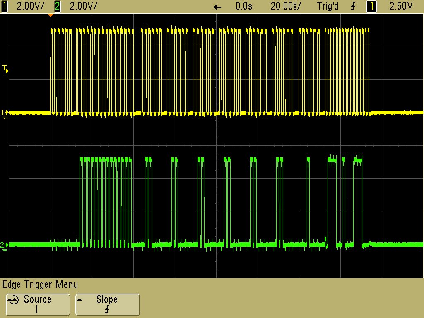This screenshot has height=318, width=424.
Task: Click the Trig'd status text
Action: pyautogui.click(x=328, y=6)
